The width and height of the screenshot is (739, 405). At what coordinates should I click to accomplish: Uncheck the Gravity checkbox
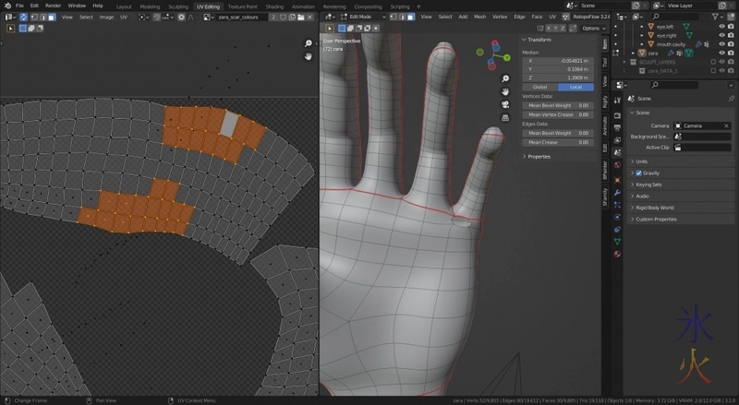click(x=638, y=173)
